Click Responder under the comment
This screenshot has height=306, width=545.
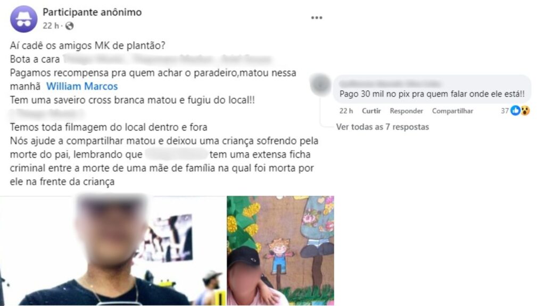406,111
